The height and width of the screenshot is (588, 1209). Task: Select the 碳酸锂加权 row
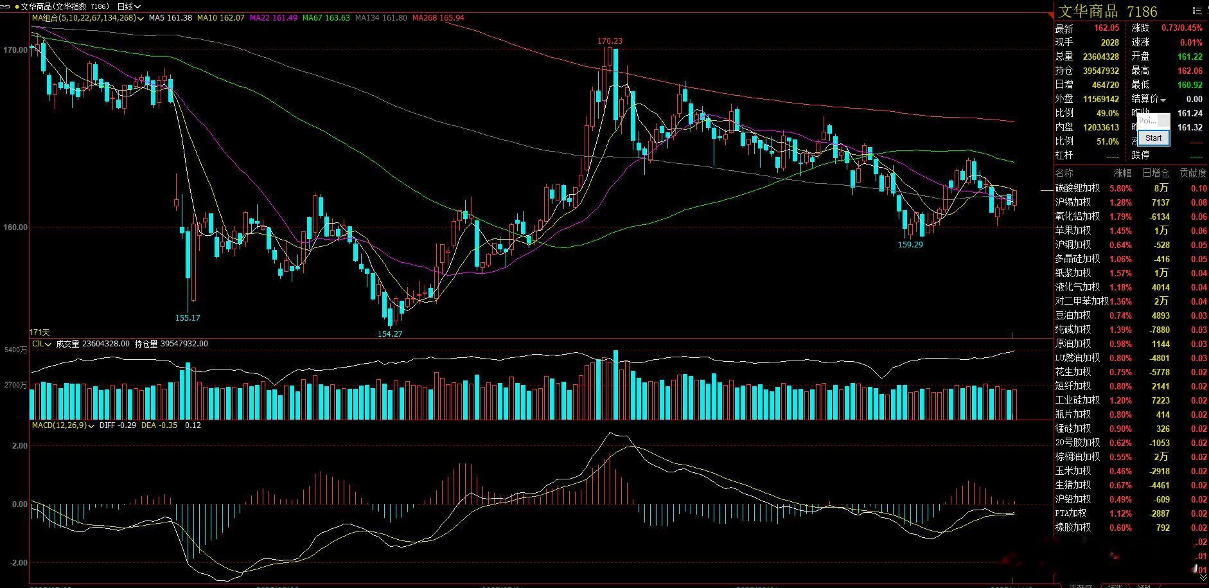(x=1131, y=188)
